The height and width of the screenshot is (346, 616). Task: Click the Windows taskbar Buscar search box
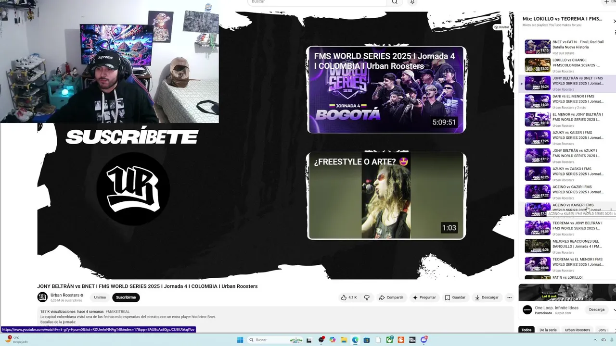[275, 340]
